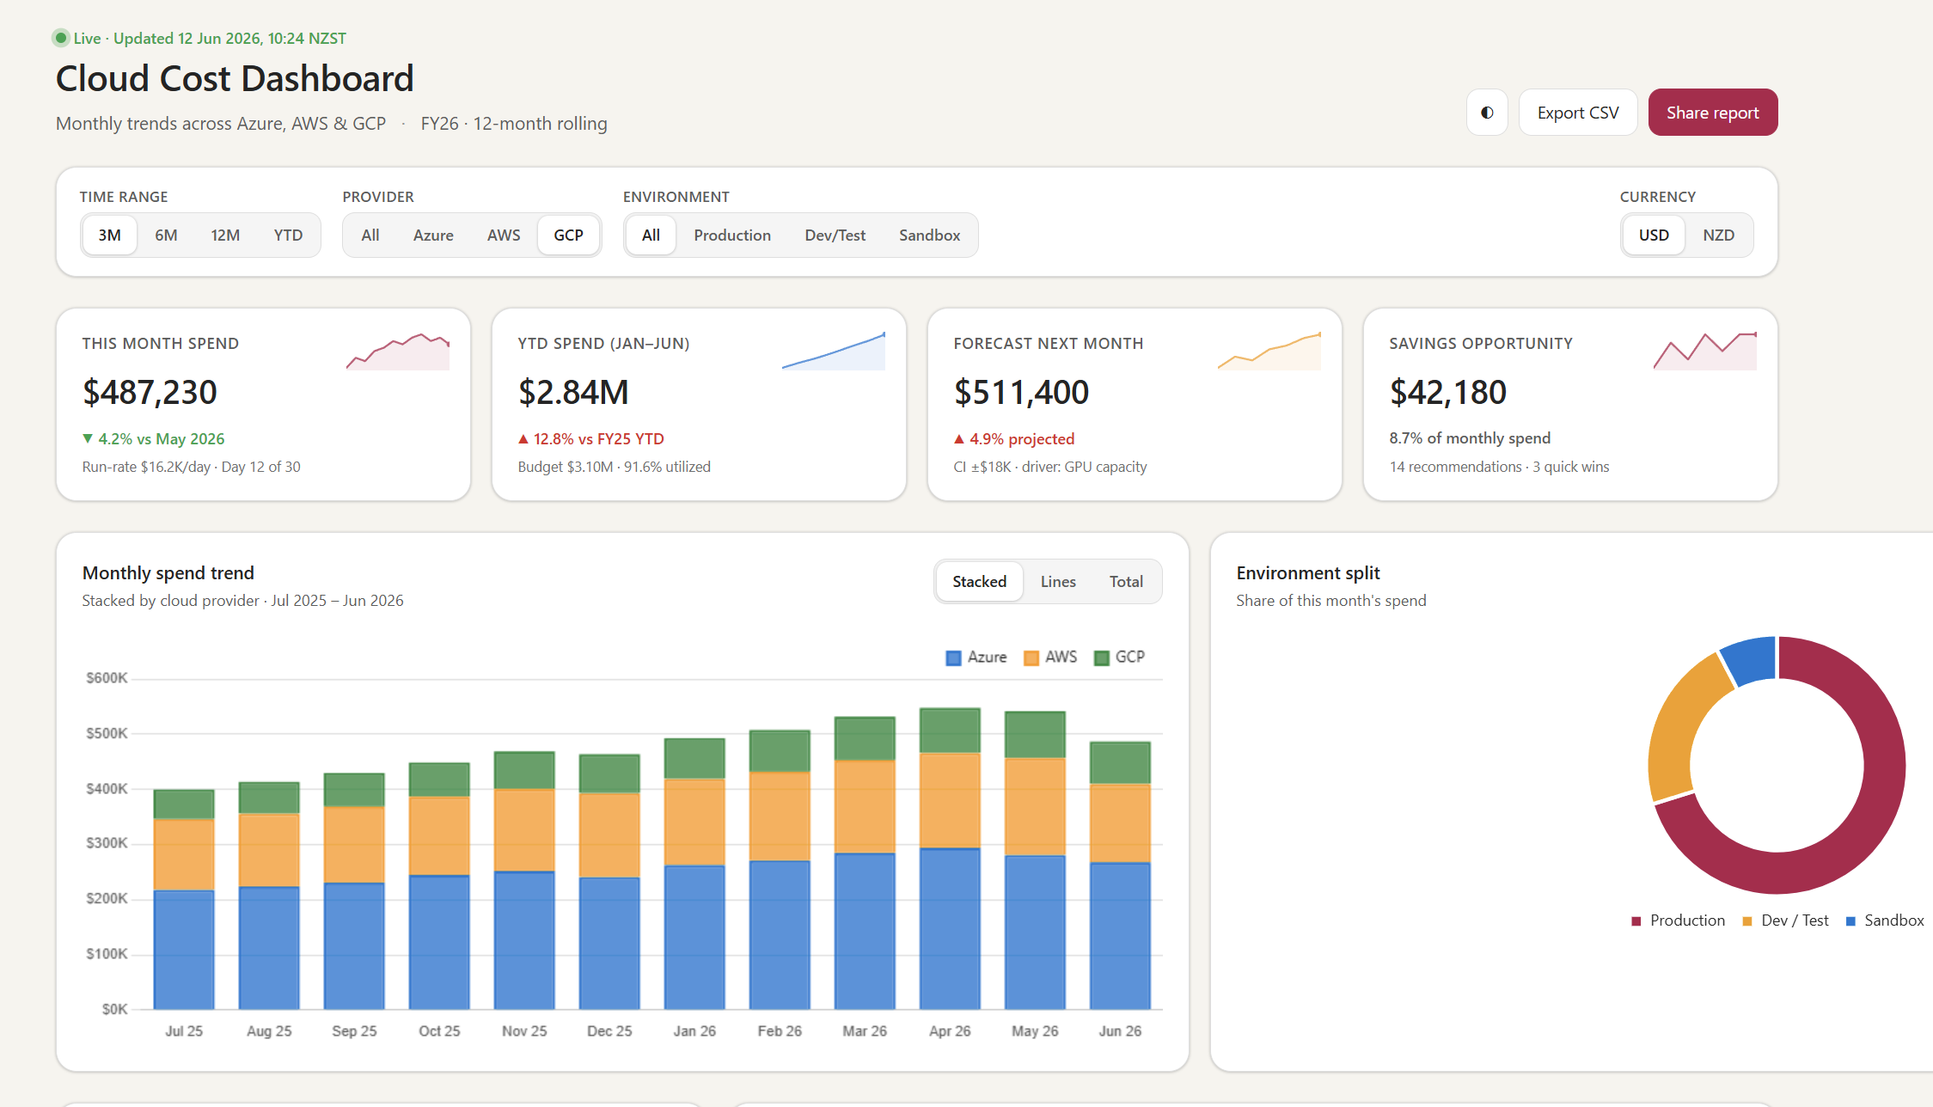This screenshot has height=1107, width=1933.
Task: Click the $42,180 savings value
Action: [x=1447, y=393]
